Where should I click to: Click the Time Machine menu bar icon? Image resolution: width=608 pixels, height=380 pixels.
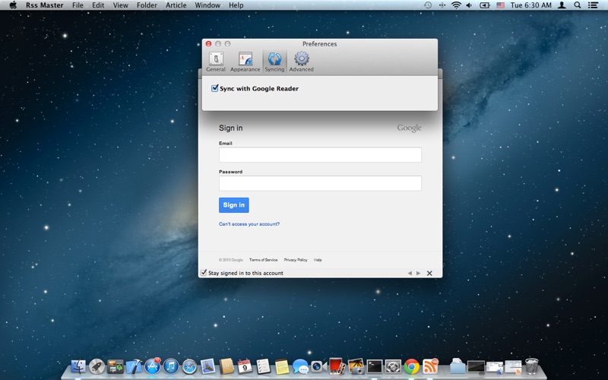[x=428, y=5]
